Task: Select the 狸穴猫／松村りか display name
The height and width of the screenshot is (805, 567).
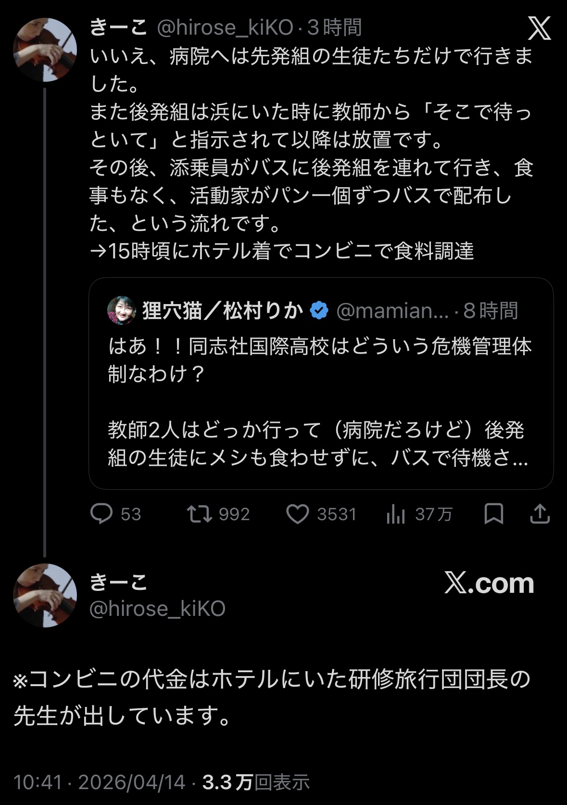Action: pyautogui.click(x=223, y=310)
